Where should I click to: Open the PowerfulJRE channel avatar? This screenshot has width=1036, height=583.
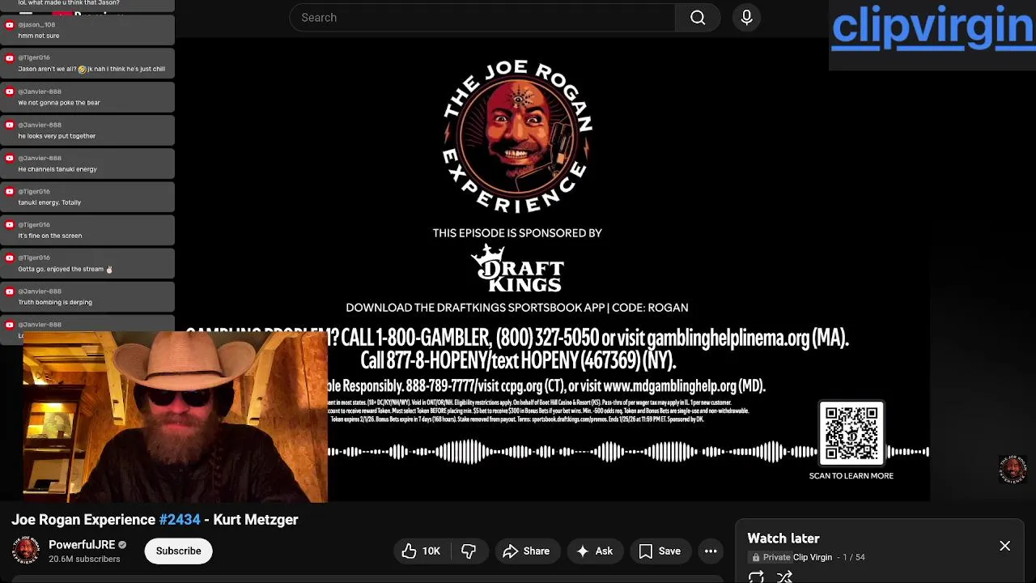tap(26, 551)
